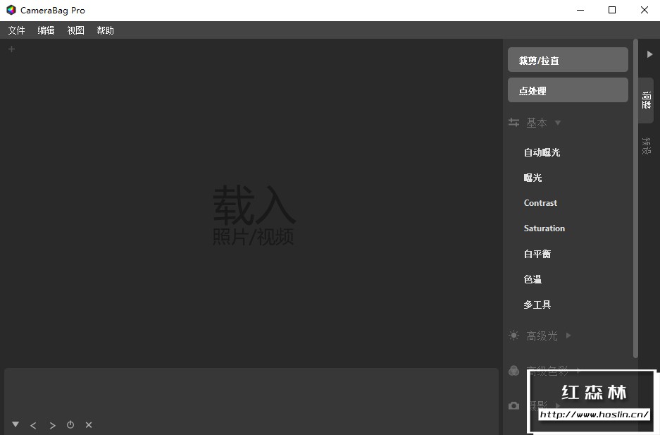The height and width of the screenshot is (435, 660).
Task: Click the adjustments panel vertical scrollbar
Action: click(x=635, y=198)
